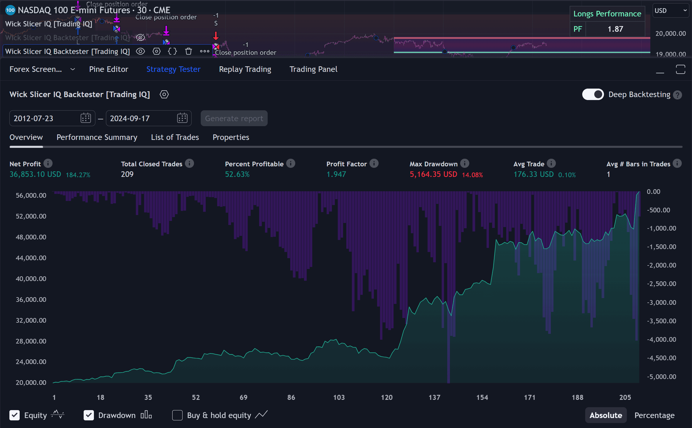Uncheck the Drawdown checkbox

[89, 415]
